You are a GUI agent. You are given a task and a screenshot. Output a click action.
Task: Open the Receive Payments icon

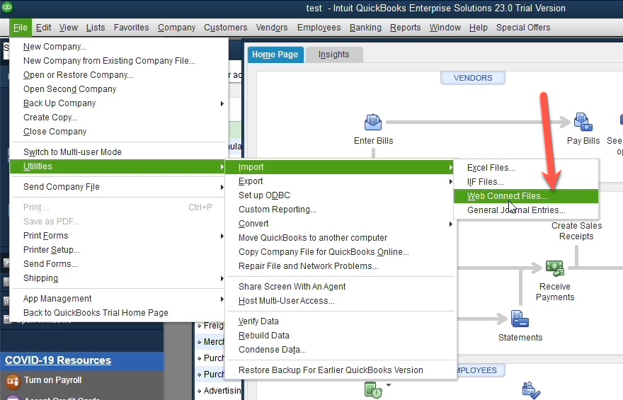(555, 268)
